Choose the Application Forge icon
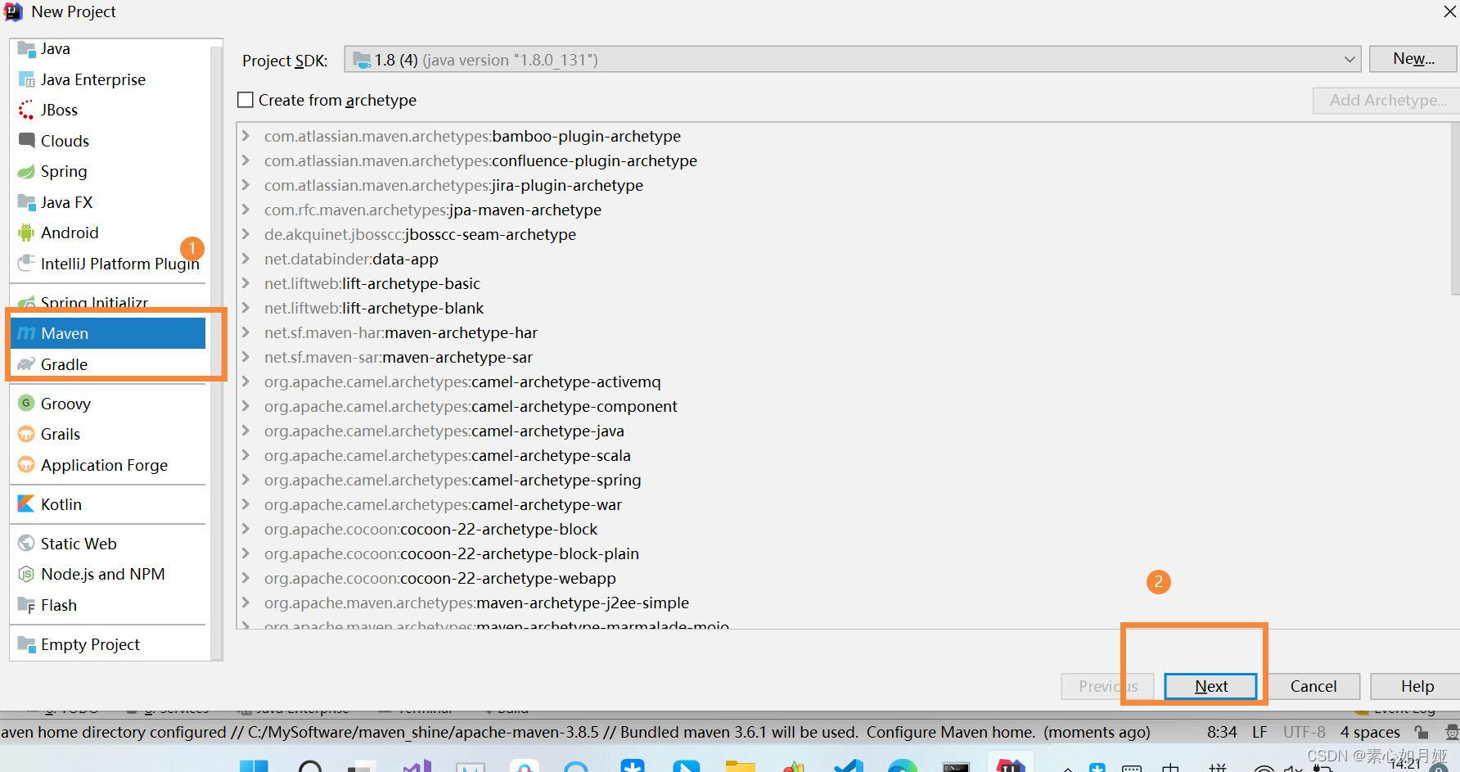This screenshot has height=772, width=1460. pyautogui.click(x=26, y=464)
